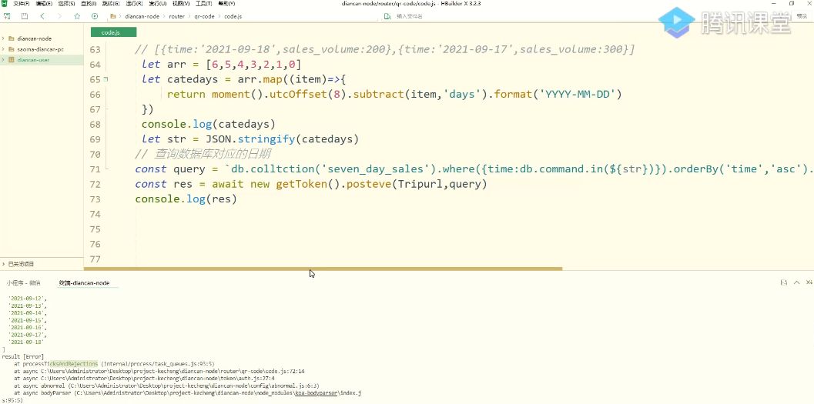Click the new file toolbar icon

click(x=7, y=16)
